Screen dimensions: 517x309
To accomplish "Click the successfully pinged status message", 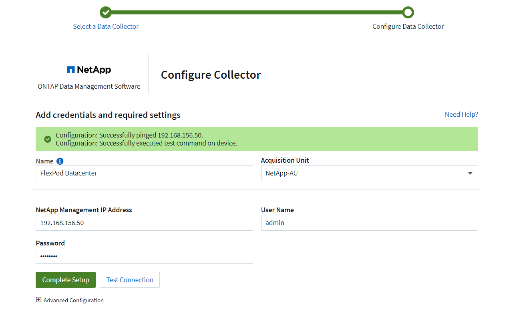I will point(129,135).
